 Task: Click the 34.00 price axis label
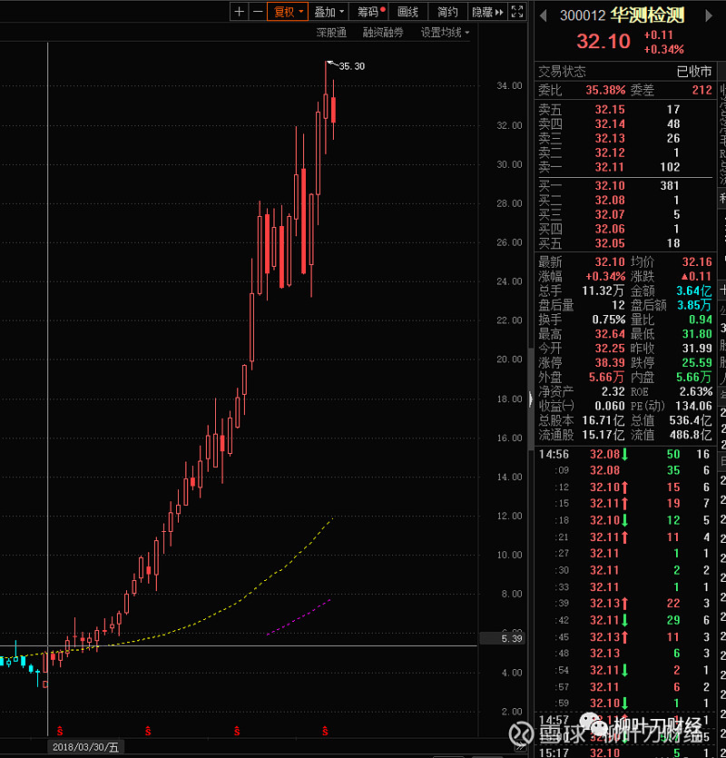509,85
